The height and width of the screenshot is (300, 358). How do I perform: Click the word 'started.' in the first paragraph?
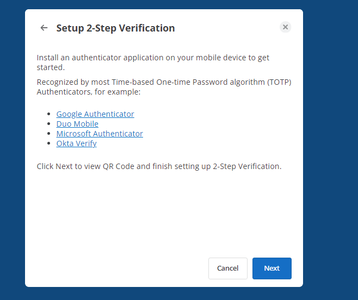51,67
